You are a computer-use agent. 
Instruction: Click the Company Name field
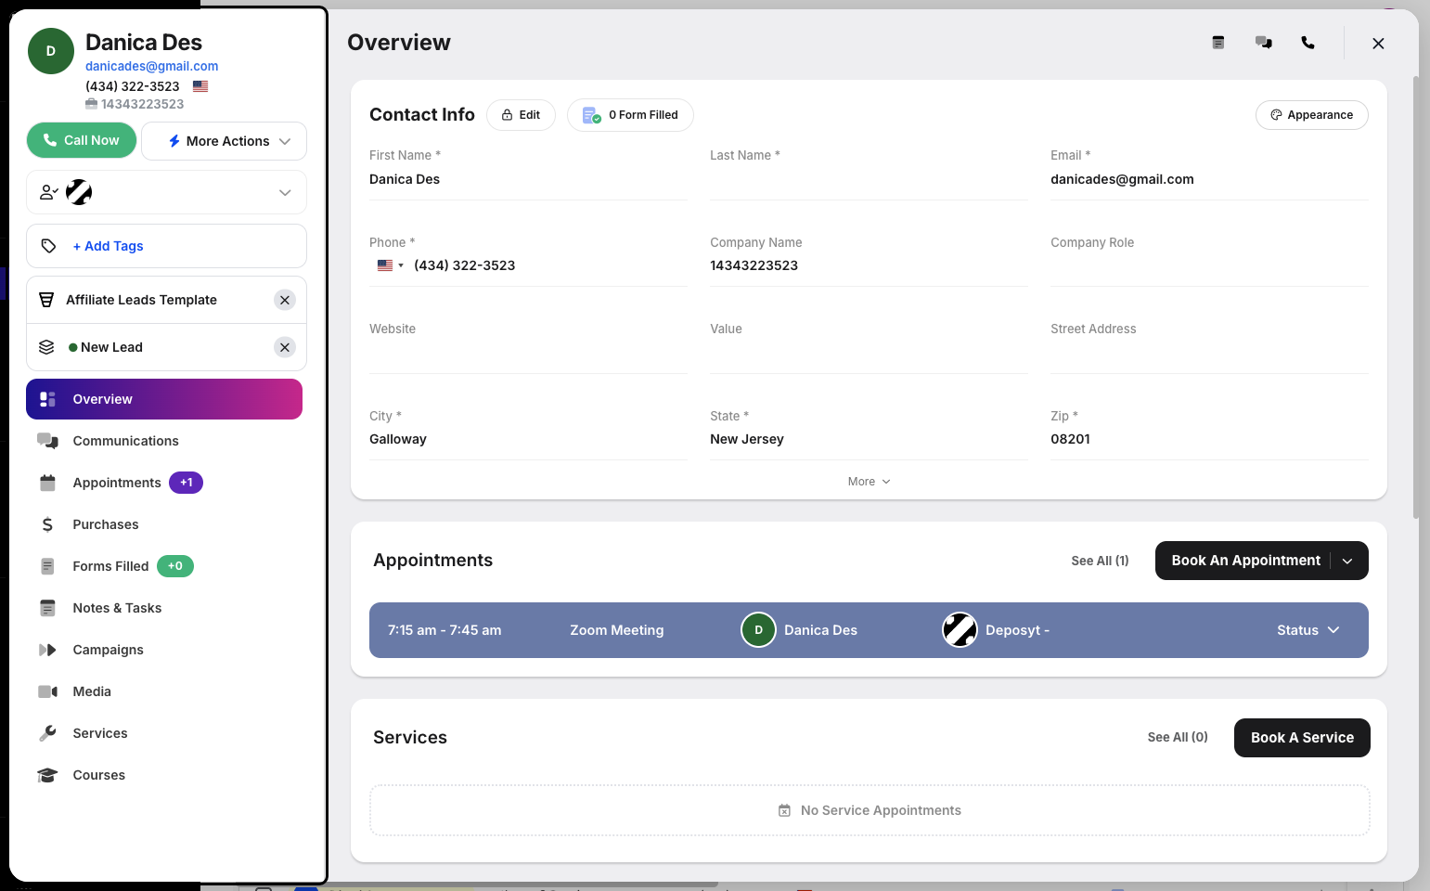pyautogui.click(x=869, y=265)
